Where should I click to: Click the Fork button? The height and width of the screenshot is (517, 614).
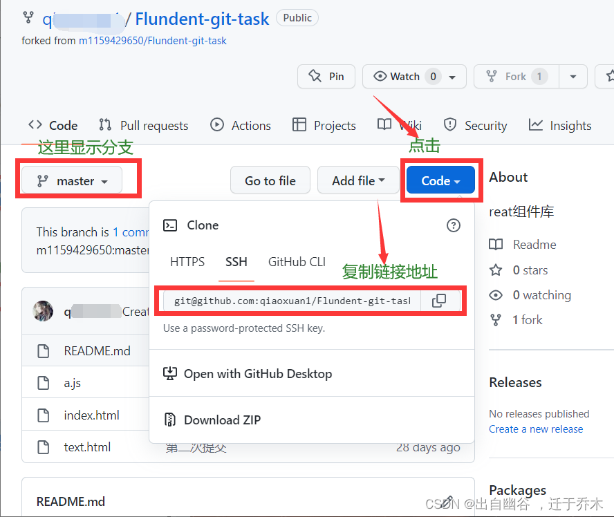click(x=517, y=76)
